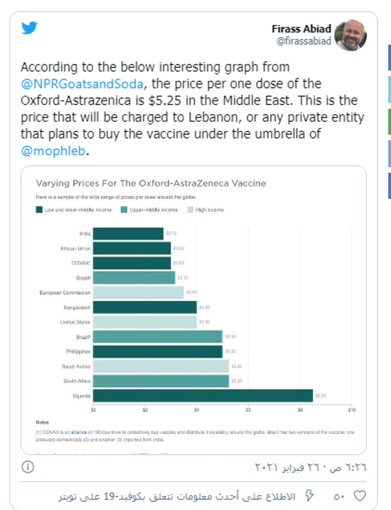Like the tweet with heart icon
The width and height of the screenshot is (391, 510).
[x=360, y=496]
